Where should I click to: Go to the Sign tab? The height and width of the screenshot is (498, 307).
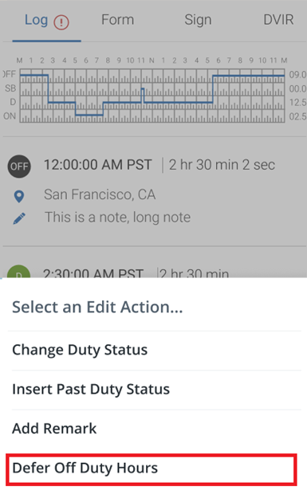(198, 21)
